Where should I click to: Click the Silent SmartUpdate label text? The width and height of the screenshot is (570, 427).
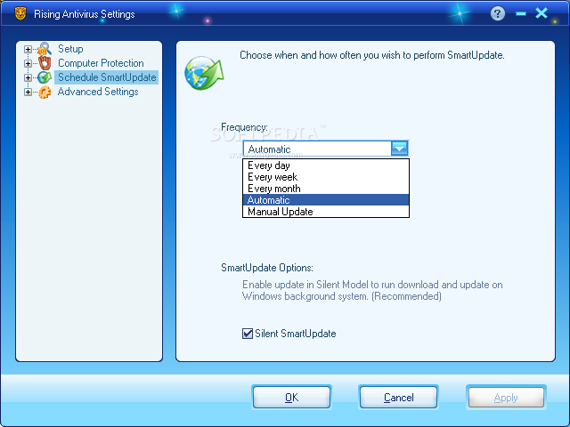click(x=295, y=334)
